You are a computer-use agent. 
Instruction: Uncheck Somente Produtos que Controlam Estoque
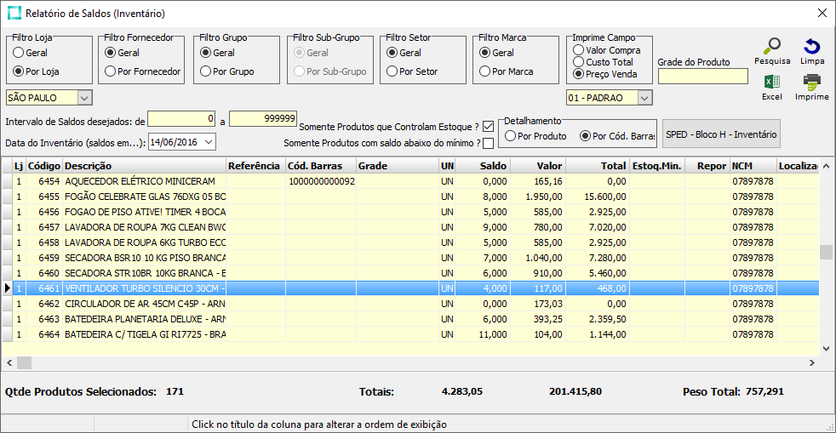(x=489, y=127)
